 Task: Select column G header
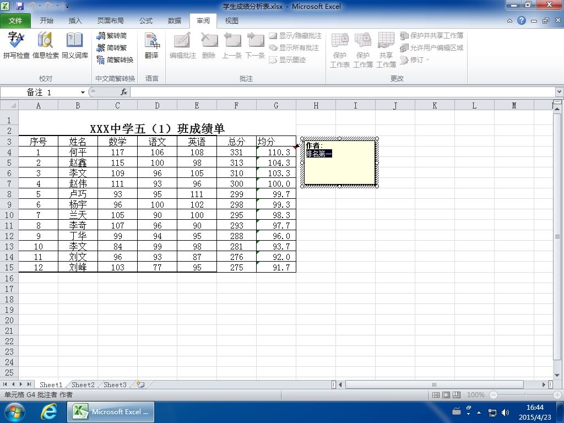point(276,105)
